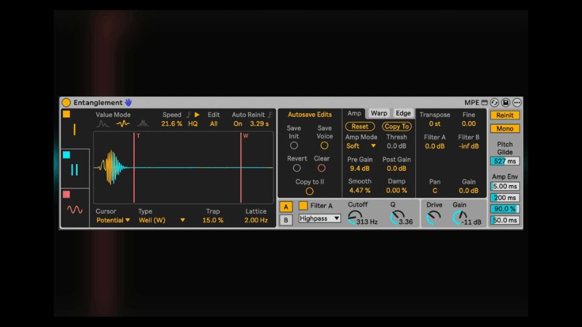582x327 pixels.
Task: Toggle the orange square for wave I
Action: point(67,114)
